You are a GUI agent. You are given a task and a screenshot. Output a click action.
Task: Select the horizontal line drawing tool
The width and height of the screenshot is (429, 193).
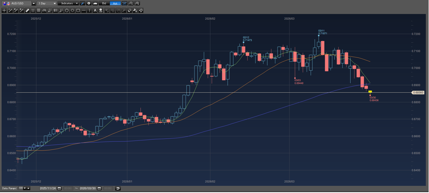click(83, 10)
